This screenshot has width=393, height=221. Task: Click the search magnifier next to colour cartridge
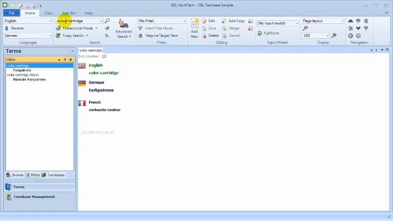click(x=107, y=21)
